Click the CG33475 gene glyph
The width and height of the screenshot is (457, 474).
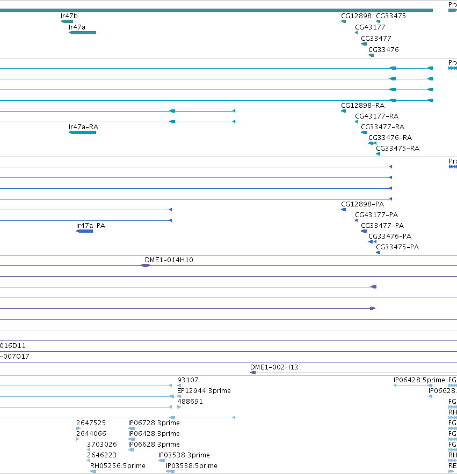point(378,21)
